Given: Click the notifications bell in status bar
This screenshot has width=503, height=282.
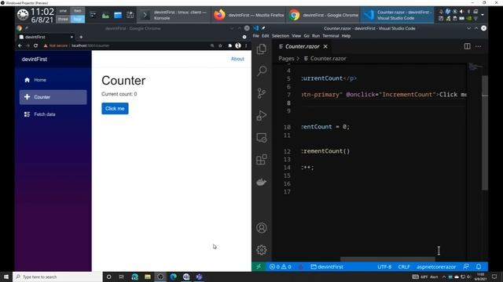Looking at the screenshot, I should click(479, 266).
